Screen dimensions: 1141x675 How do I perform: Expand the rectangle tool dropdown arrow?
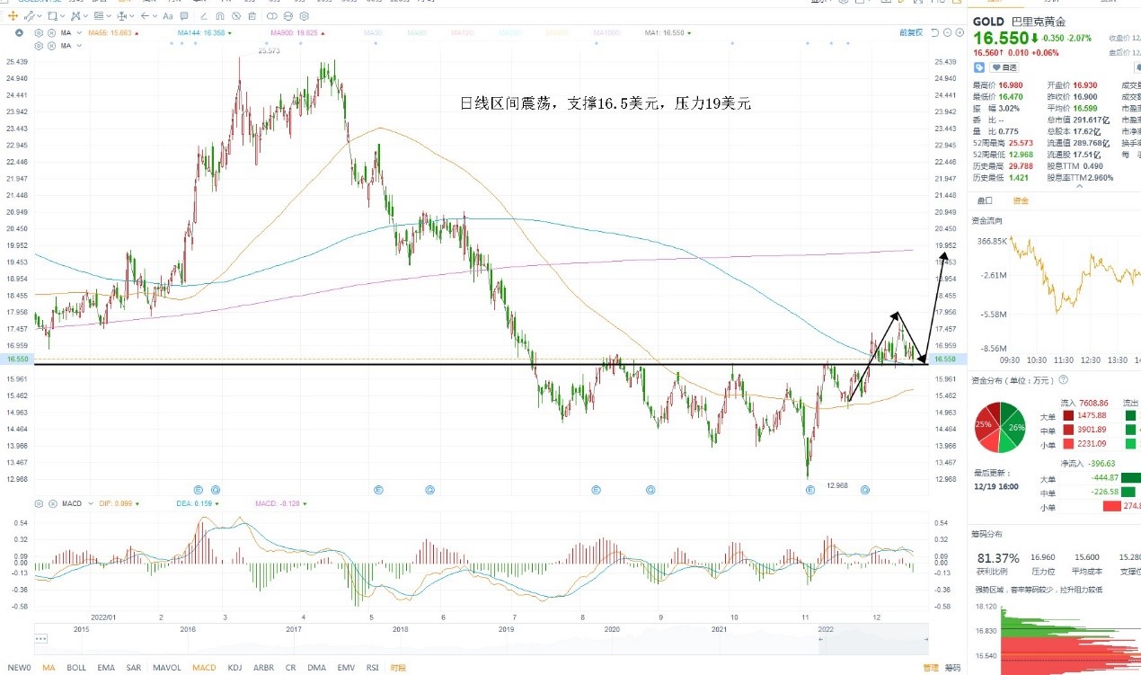pyautogui.click(x=63, y=15)
